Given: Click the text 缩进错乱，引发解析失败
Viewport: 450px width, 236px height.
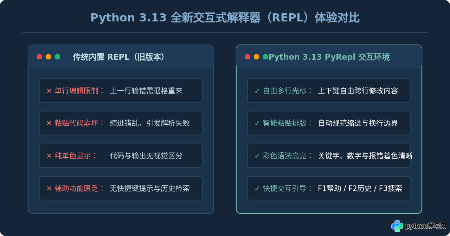Looking at the screenshot, I should click(150, 123).
